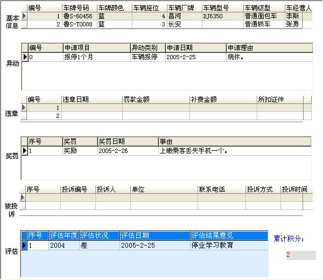Click 评估日期 column header

click(x=155, y=235)
